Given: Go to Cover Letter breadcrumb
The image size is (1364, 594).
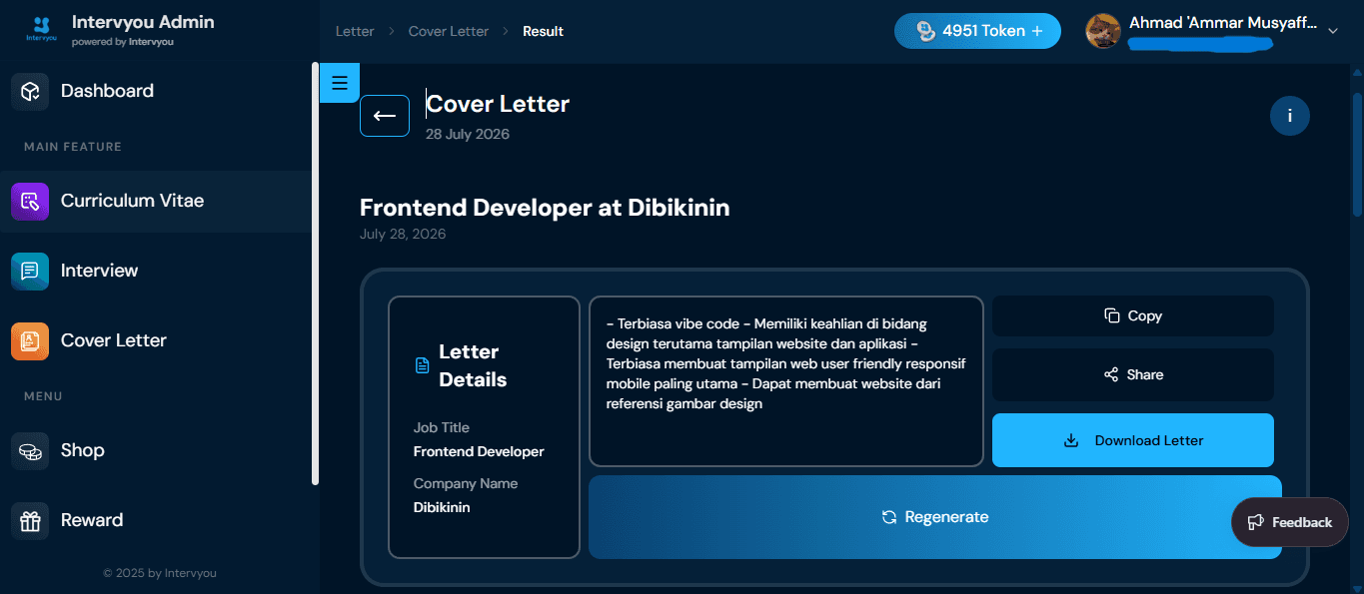Looking at the screenshot, I should pyautogui.click(x=449, y=31).
